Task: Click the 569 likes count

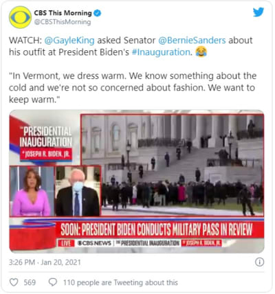Action: pyautogui.click(x=30, y=282)
